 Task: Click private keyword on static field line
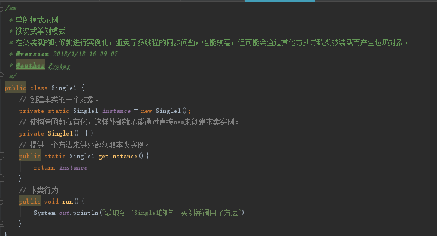click(x=31, y=111)
